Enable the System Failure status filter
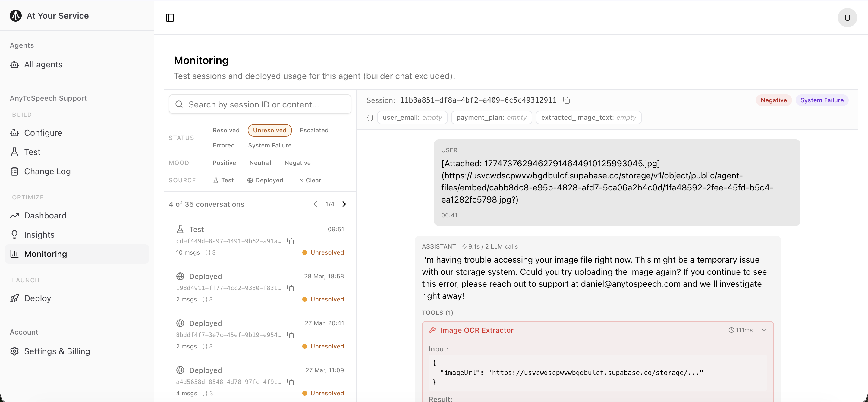Image resolution: width=868 pixels, height=402 pixels. (269, 145)
